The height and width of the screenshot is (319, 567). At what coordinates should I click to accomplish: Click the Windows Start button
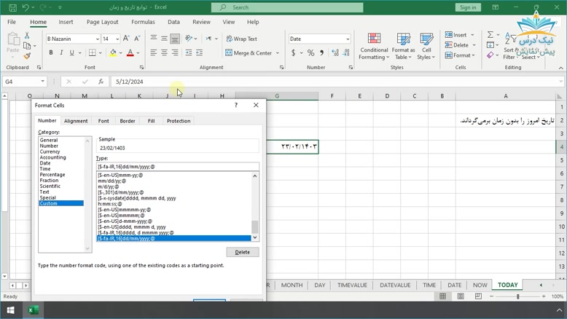[x=11, y=310]
